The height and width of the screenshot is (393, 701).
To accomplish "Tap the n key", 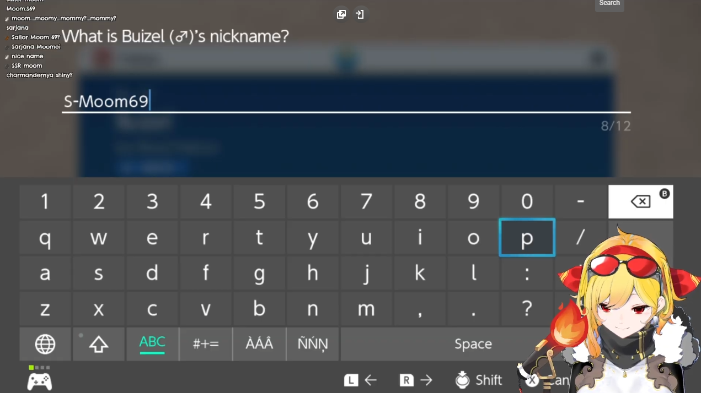I will pos(313,309).
